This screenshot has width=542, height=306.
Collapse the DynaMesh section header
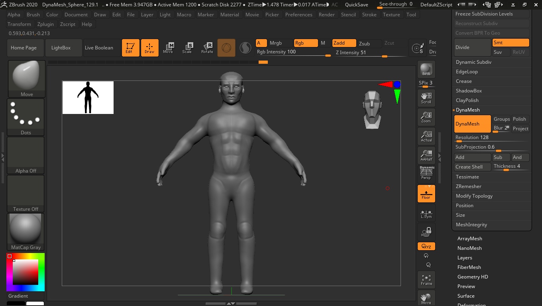468,110
